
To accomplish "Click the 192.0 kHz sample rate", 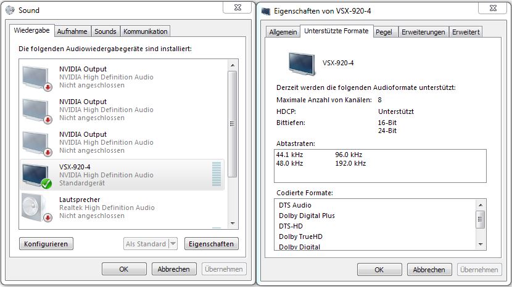I will click(350, 163).
